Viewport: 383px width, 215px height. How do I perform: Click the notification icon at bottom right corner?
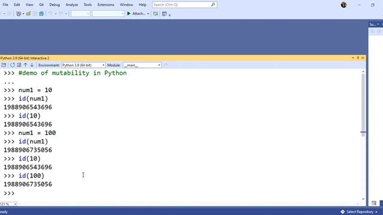(374, 203)
